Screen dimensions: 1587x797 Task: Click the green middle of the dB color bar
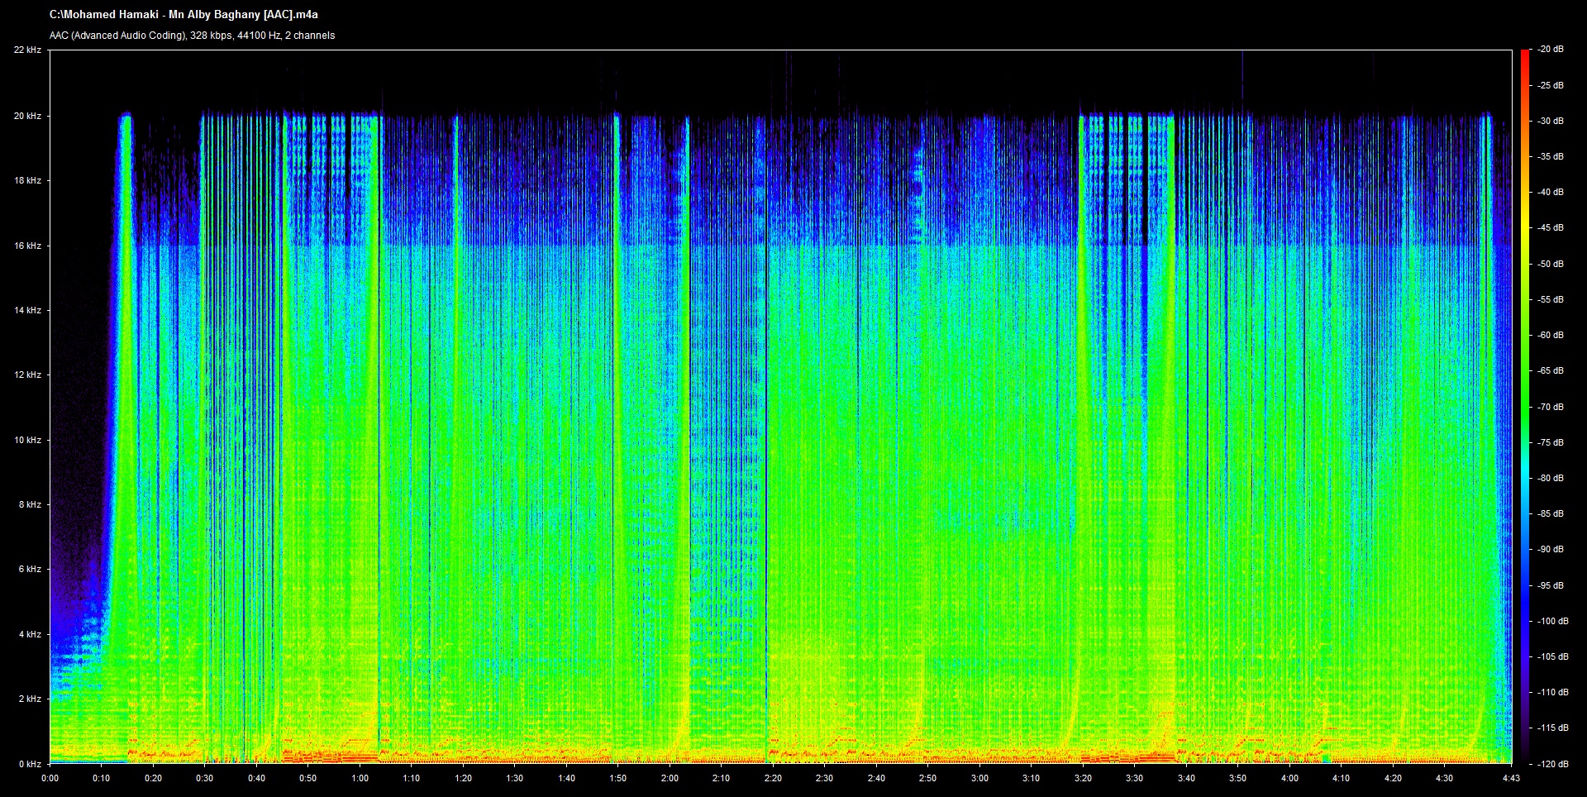(1524, 407)
